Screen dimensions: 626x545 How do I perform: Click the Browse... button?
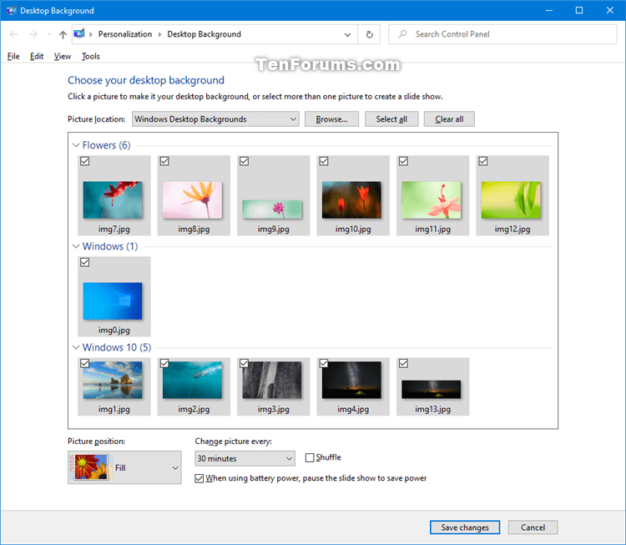point(331,119)
